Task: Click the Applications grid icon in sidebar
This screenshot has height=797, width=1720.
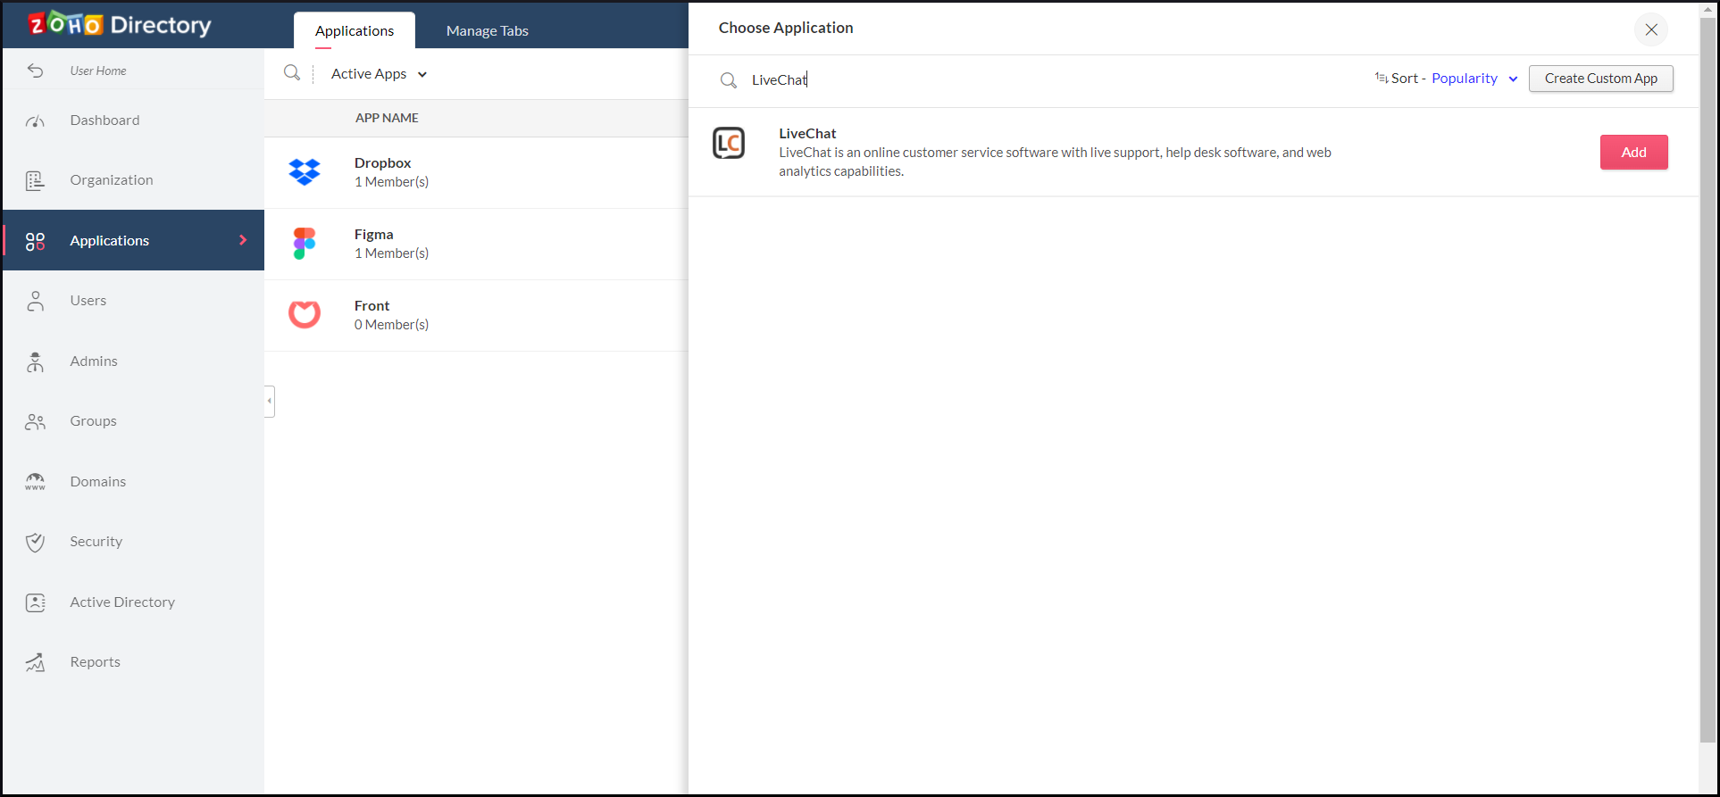Action: tap(35, 241)
